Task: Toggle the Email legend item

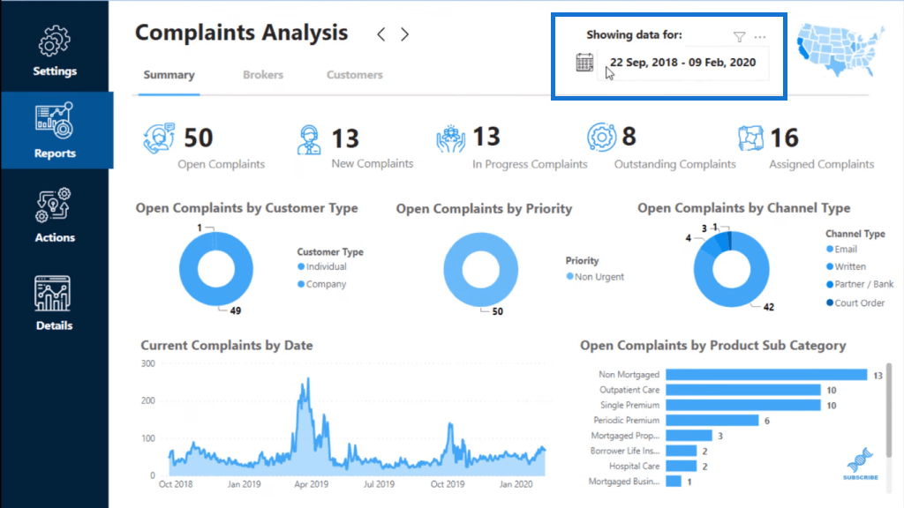Action: pyautogui.click(x=841, y=249)
